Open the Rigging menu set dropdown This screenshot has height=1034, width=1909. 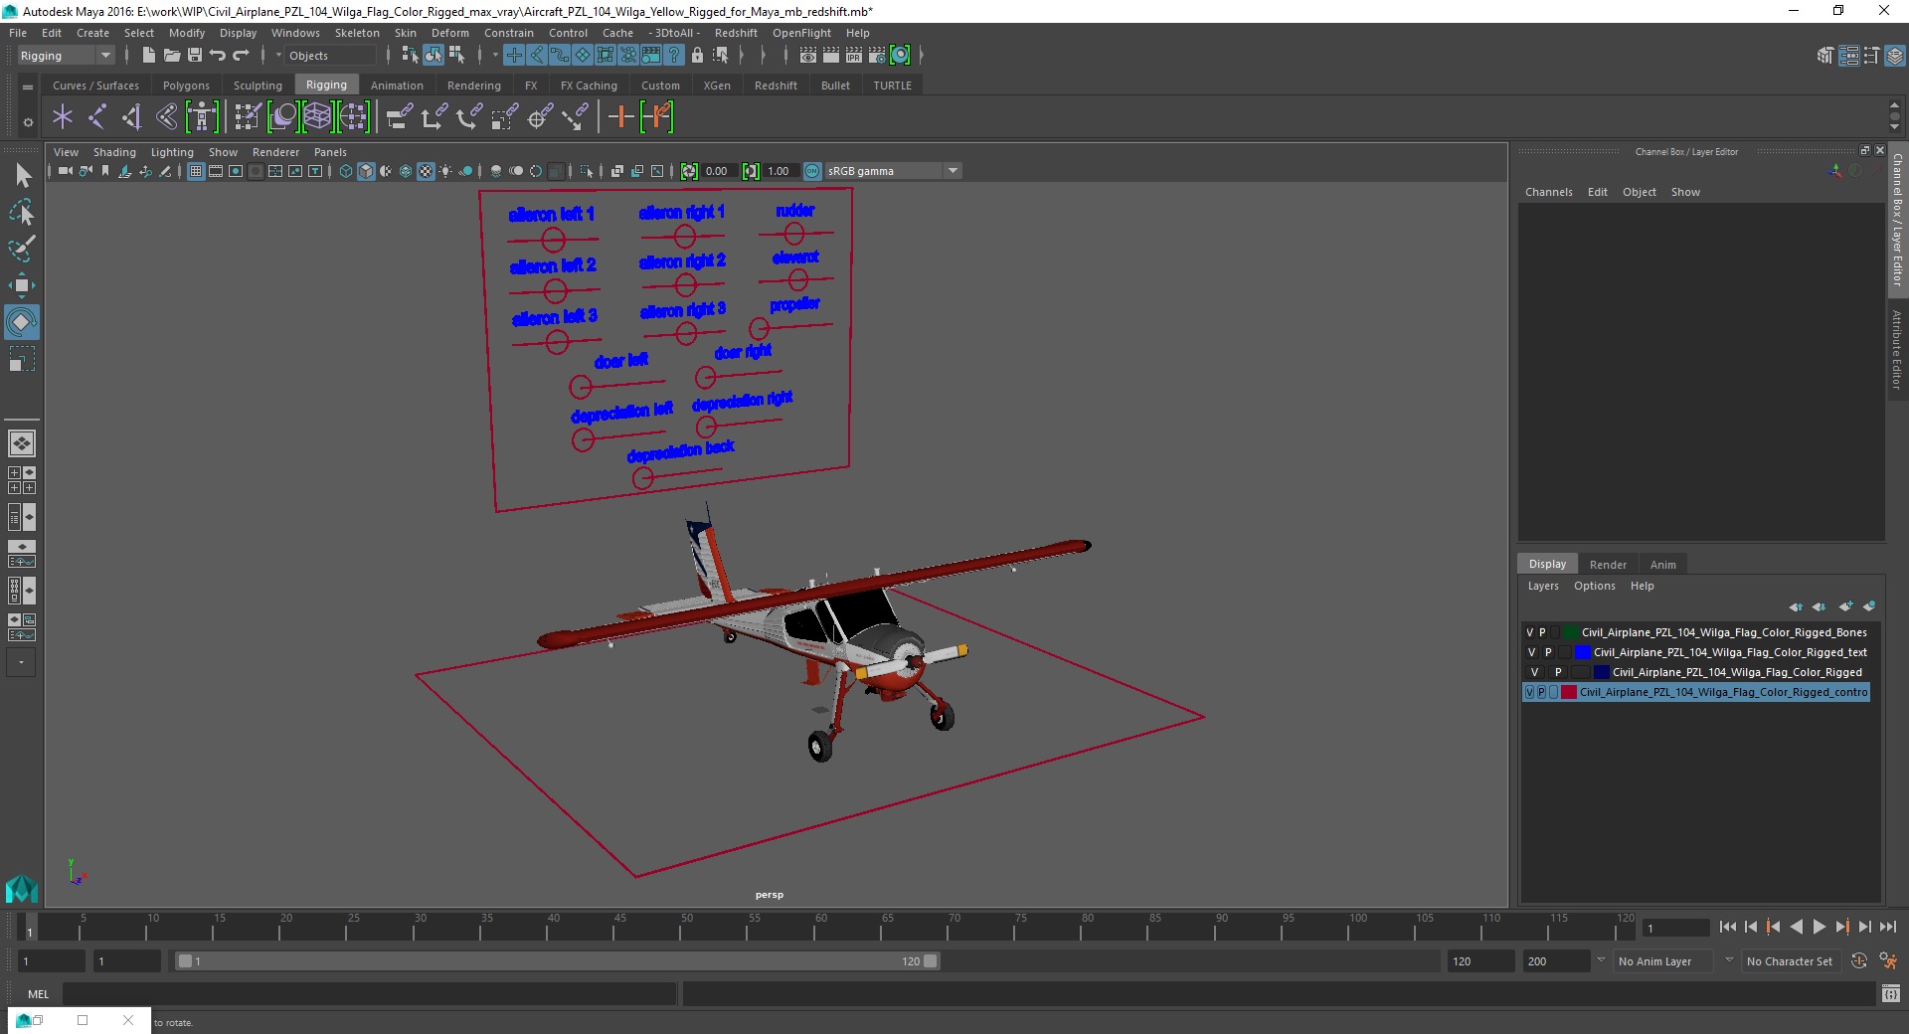[66, 56]
